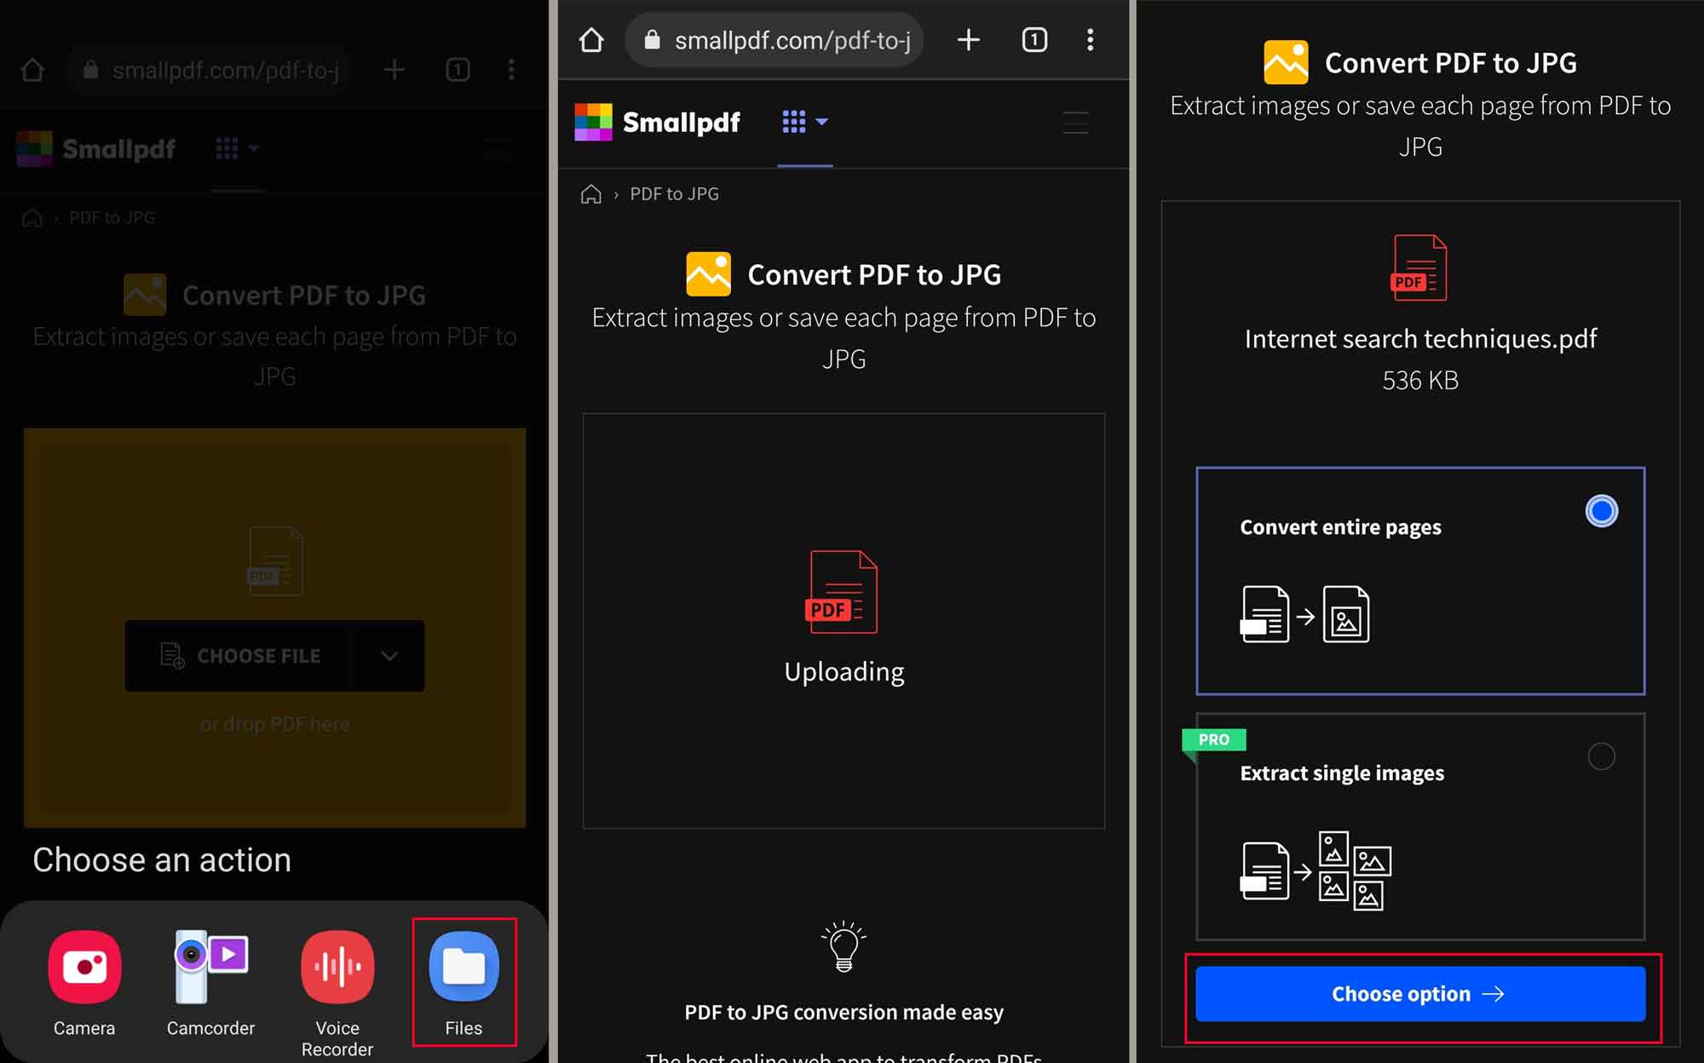Screen dimensions: 1704x1063
Task: Select the Extract single images radio button
Action: [1600, 756]
